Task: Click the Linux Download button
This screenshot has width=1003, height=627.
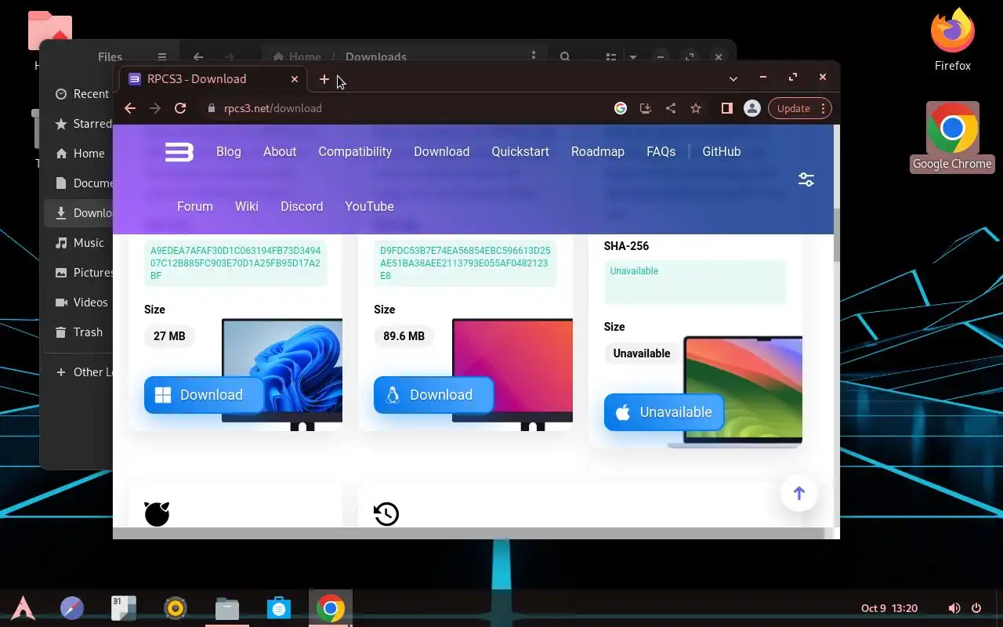Action: [433, 395]
